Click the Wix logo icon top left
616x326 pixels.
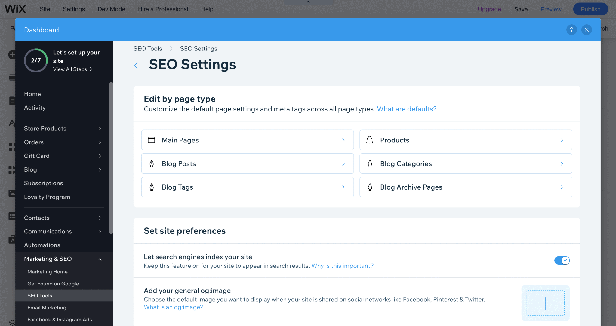(15, 8)
